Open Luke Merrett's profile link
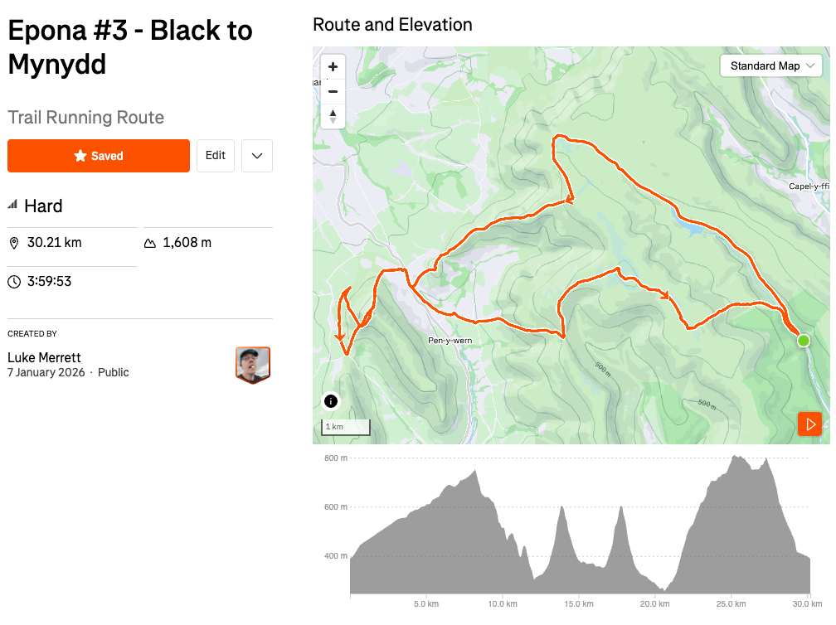836x625 pixels. [44, 357]
